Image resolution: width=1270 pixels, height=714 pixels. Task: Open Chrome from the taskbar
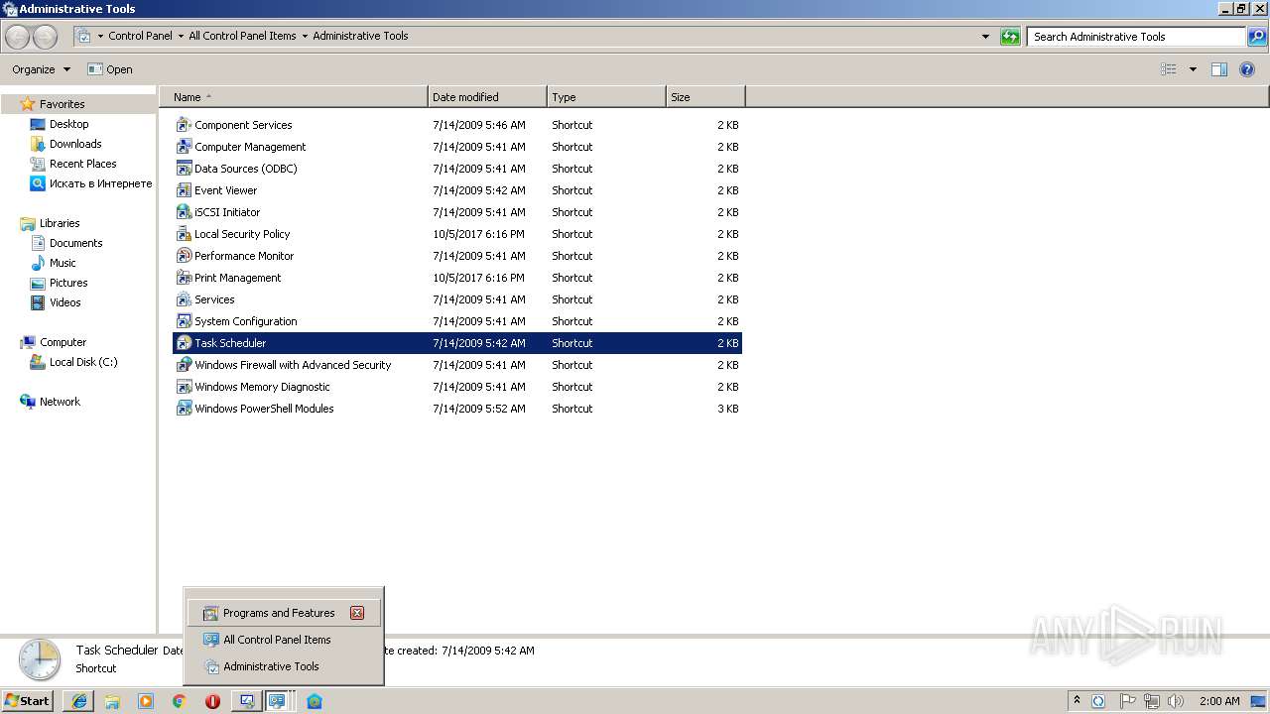click(x=180, y=701)
